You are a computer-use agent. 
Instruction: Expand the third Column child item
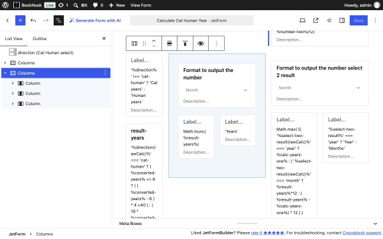click(13, 104)
